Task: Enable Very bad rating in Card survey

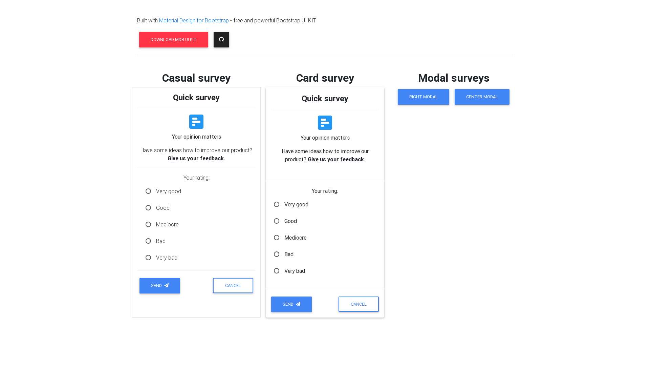Action: click(x=277, y=271)
